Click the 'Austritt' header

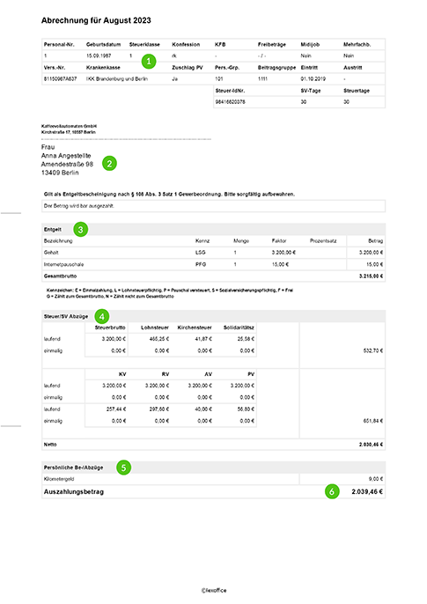352,68
